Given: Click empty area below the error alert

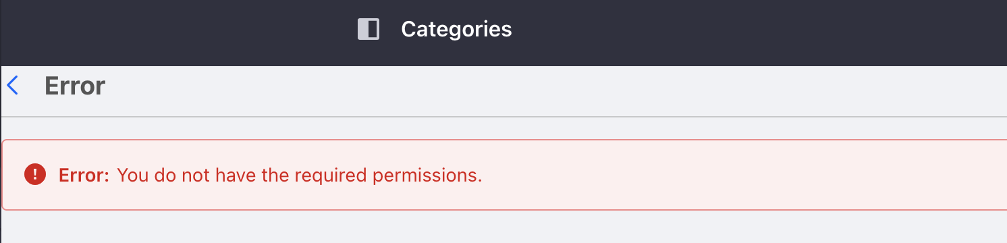Looking at the screenshot, I should click(x=503, y=227).
